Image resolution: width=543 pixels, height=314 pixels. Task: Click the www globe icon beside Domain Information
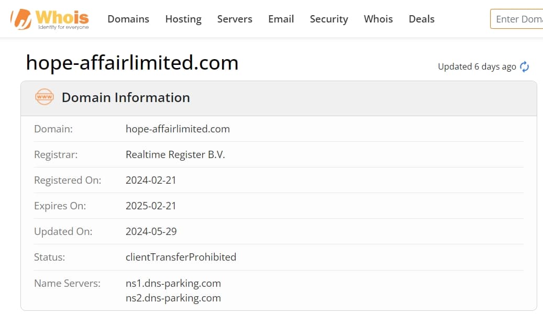pyautogui.click(x=45, y=97)
